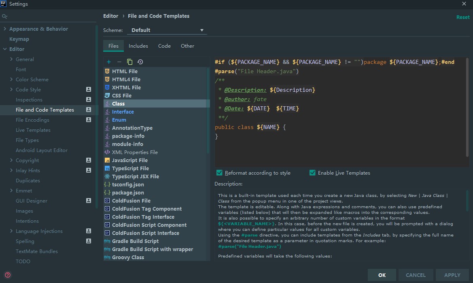Select the HTML File template icon
Image resolution: width=473 pixels, height=283 pixels.
[107, 71]
